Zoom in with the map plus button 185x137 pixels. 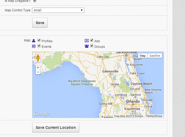click(x=38, y=68)
